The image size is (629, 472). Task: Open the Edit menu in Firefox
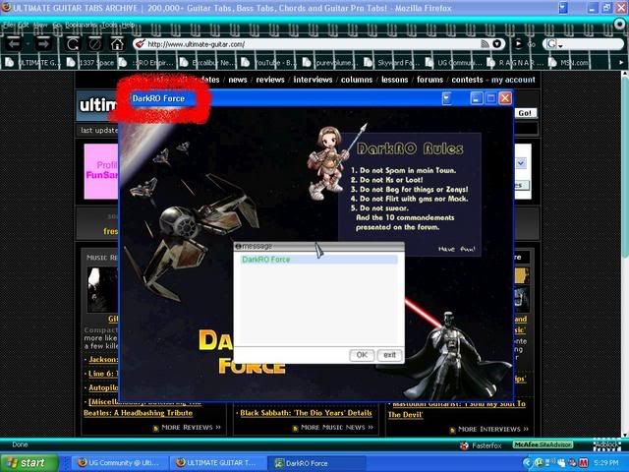[x=23, y=25]
